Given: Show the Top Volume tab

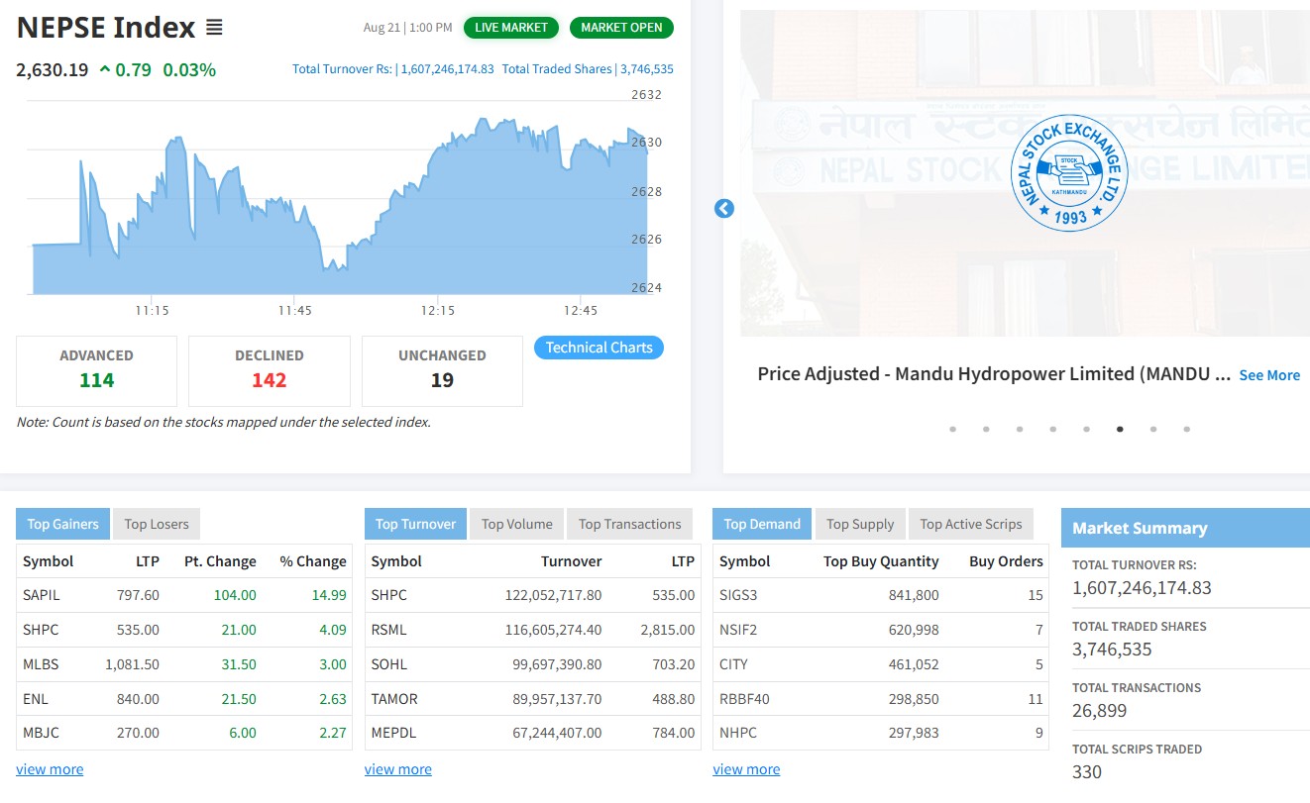Looking at the screenshot, I should 516,524.
